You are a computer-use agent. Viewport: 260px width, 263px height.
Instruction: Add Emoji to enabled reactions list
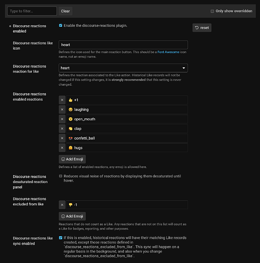pos(72,159)
